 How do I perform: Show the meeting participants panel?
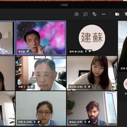pos(77,14)
